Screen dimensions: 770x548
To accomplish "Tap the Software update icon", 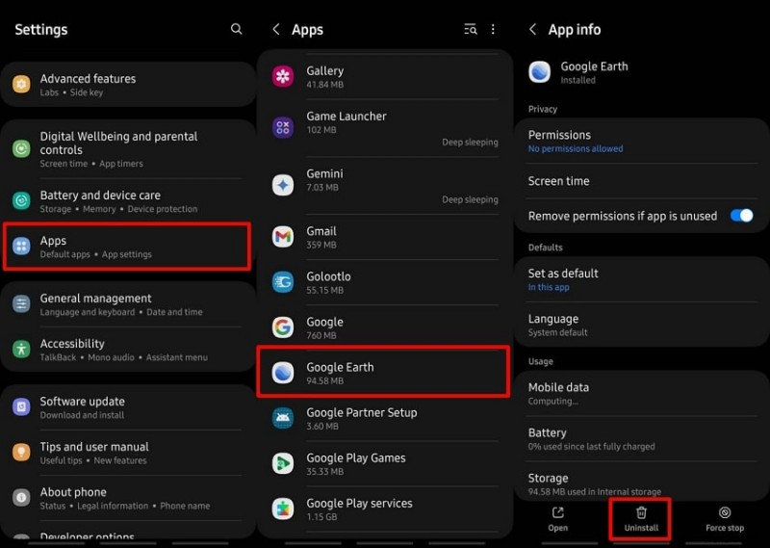I will (x=21, y=407).
